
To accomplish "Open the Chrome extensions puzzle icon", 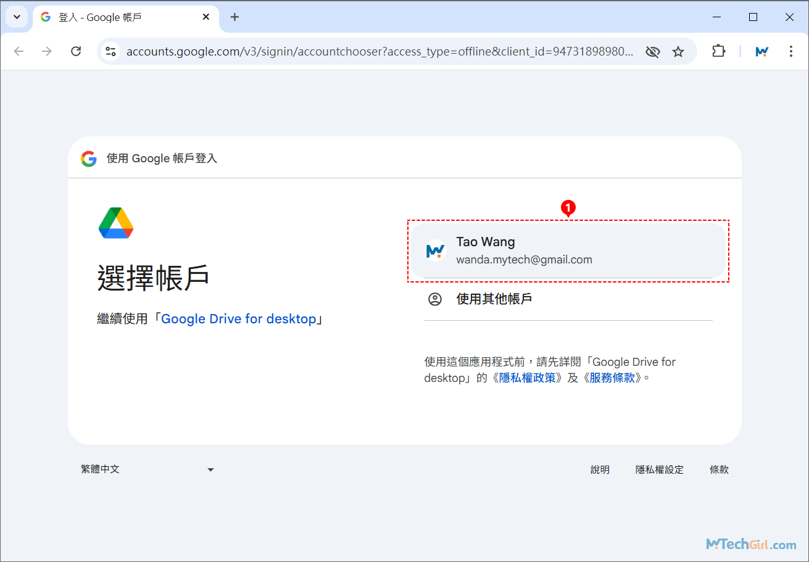I will coord(718,51).
